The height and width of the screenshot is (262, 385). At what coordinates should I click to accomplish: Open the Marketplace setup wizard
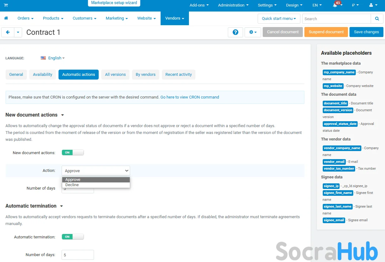click(x=114, y=3)
